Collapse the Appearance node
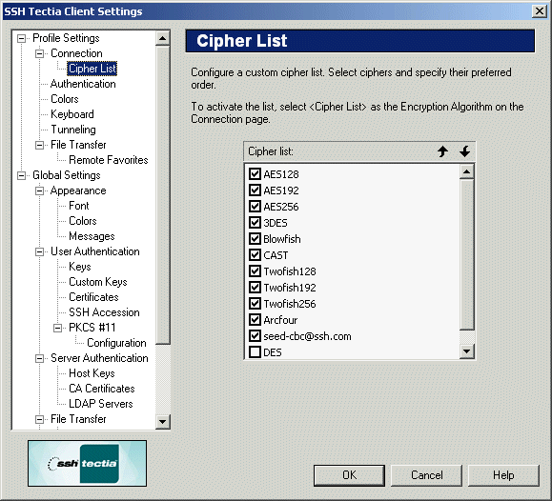The image size is (552, 501). pos(39,190)
